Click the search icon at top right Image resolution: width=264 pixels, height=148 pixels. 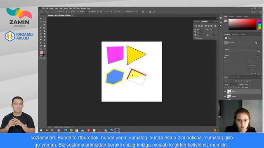tap(252, 12)
